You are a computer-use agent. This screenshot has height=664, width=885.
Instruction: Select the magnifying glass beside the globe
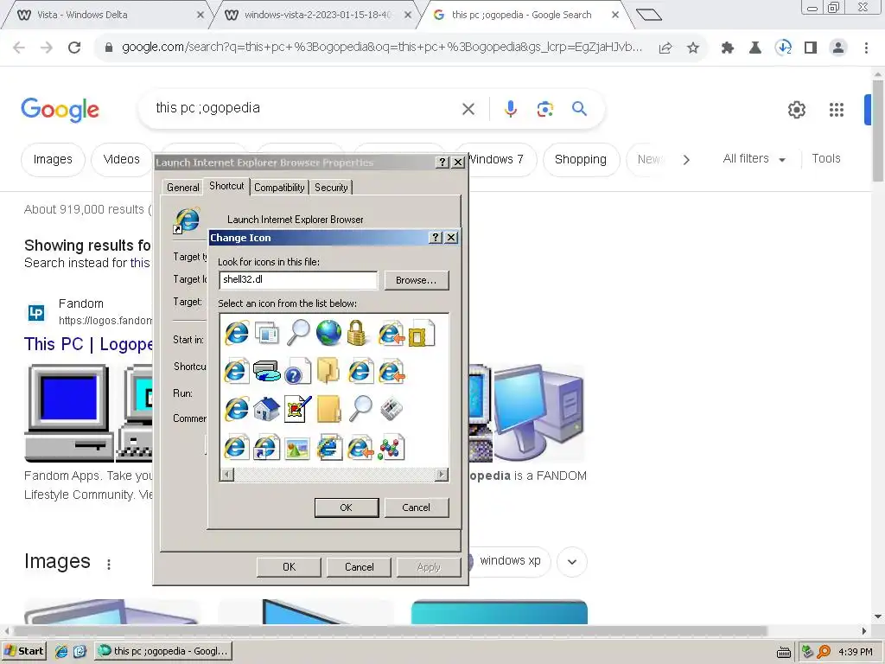pos(298,333)
